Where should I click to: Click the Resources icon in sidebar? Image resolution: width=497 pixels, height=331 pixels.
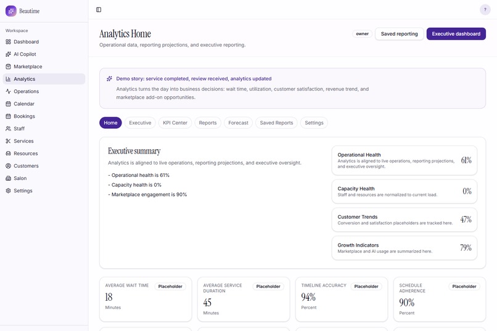[8, 153]
